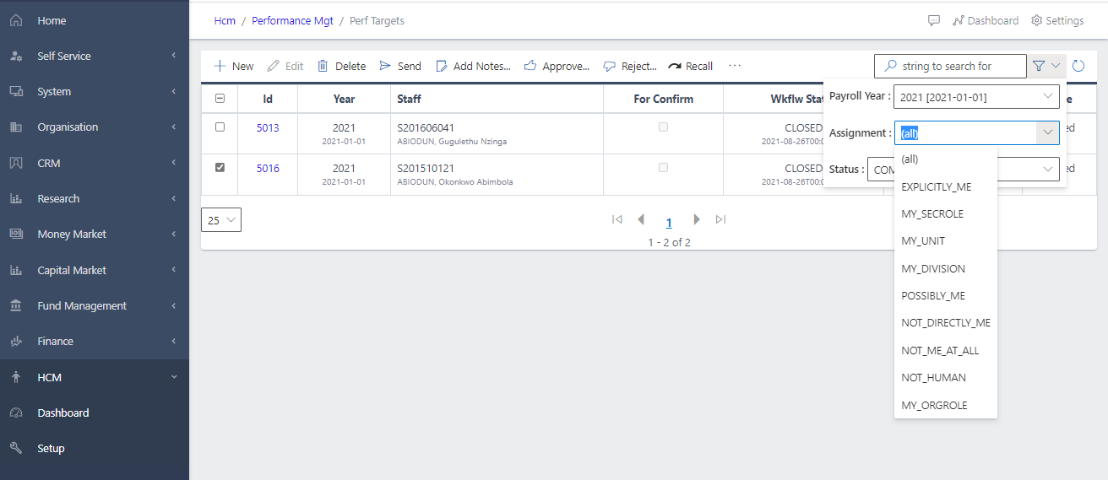Click the more actions ellipsis in toolbar

pyautogui.click(x=735, y=66)
